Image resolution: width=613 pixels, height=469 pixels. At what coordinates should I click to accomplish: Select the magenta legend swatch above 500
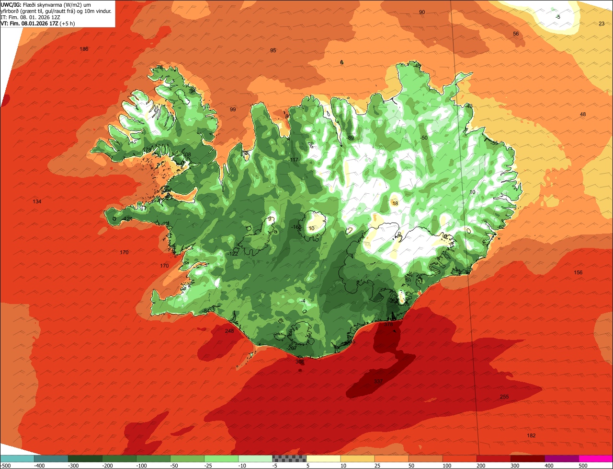click(x=596, y=458)
